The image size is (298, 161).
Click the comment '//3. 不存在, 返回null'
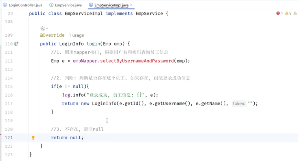pyautogui.click(x=77, y=129)
